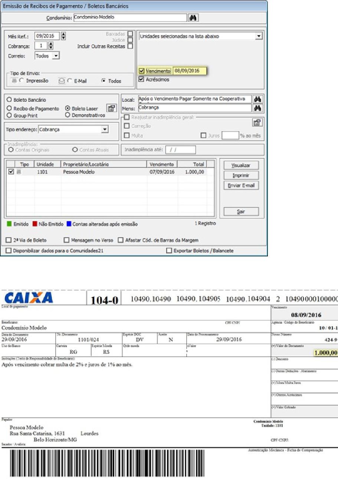Click blue Contas alteradas legend swatch
Screen dimensions: 338x479
pos(69,224)
